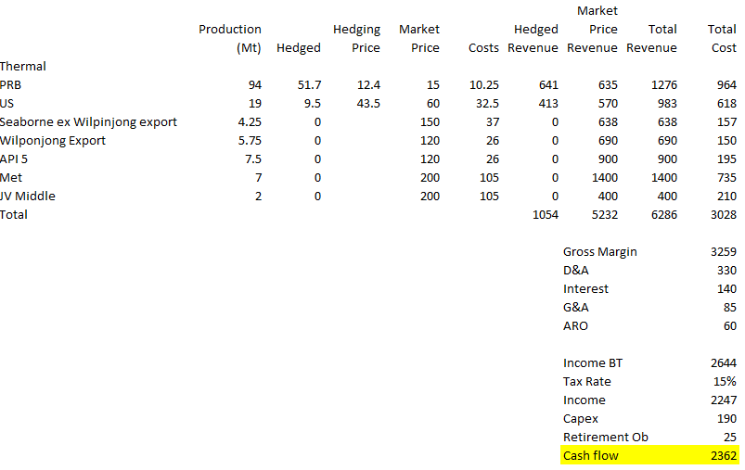Click Seaborne ex Wilpinjong export label
745x470 pixels.
[x=88, y=121]
